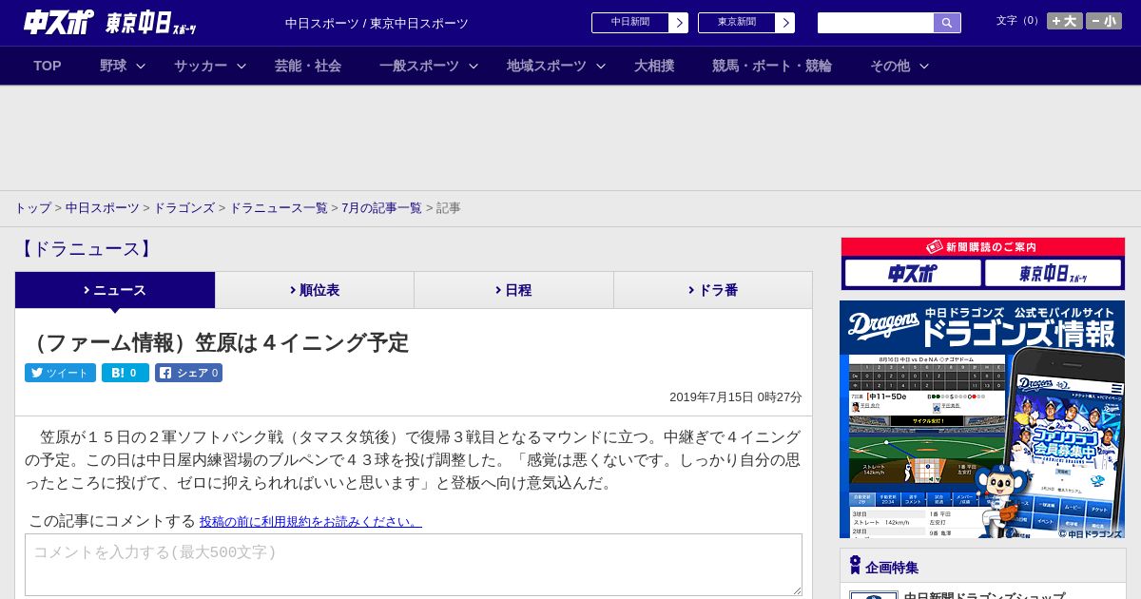Screen dimensions: 1141x599
Task: Expand the 一般スポーツ dropdown chevron
Action: [474, 66]
